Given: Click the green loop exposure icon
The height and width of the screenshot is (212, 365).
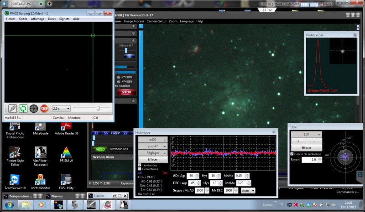Looking at the screenshot, I should [x=23, y=108].
